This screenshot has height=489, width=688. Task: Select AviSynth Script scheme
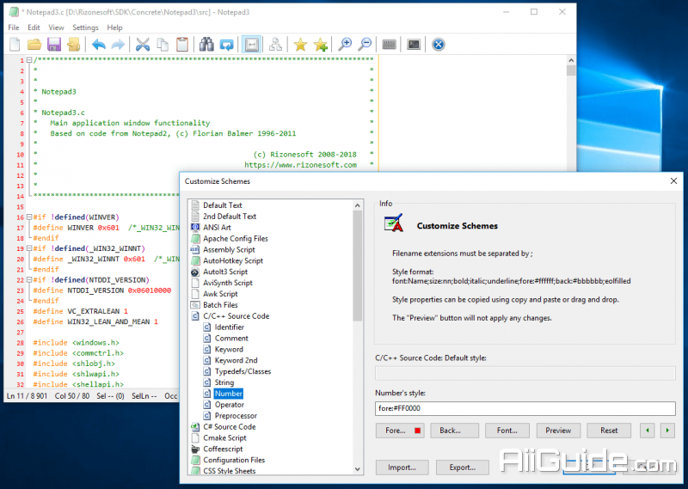point(228,283)
